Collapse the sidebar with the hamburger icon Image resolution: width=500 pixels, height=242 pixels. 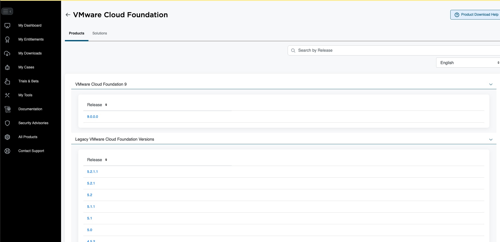click(x=7, y=11)
